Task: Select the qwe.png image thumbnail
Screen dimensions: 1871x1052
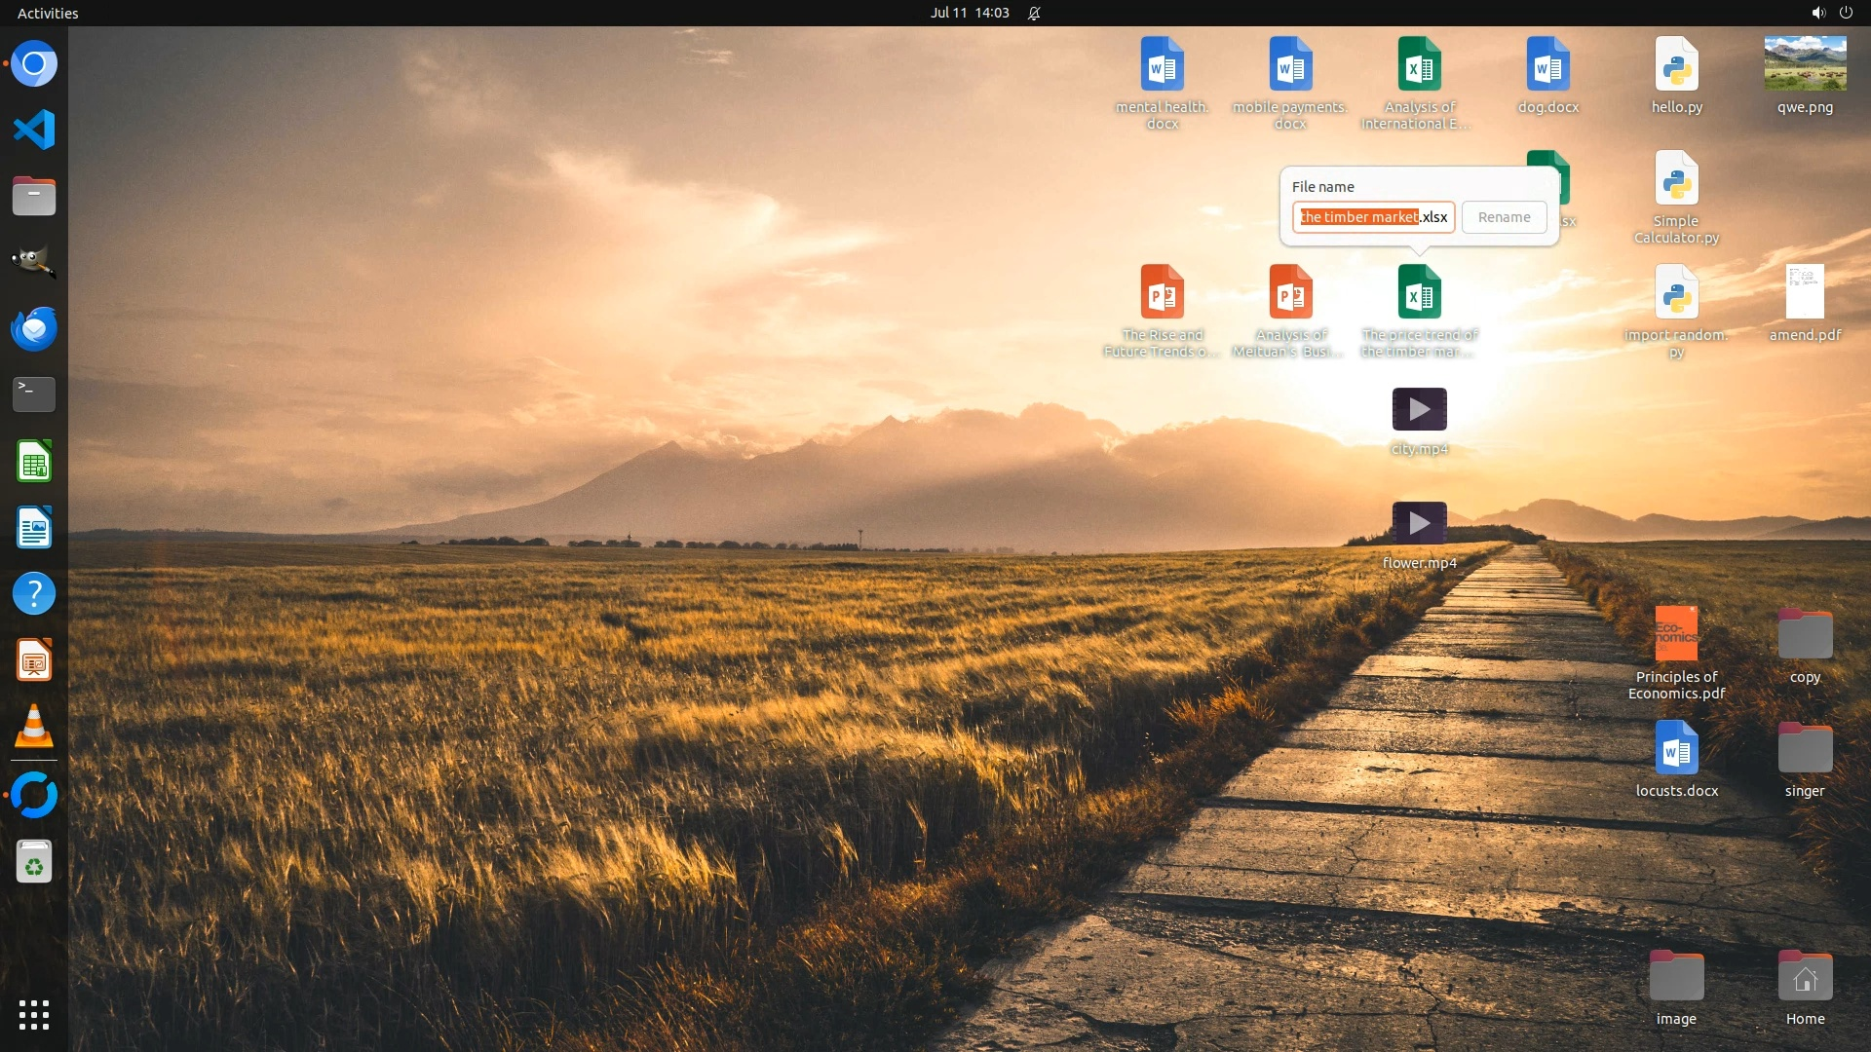Action: pos(1805,64)
